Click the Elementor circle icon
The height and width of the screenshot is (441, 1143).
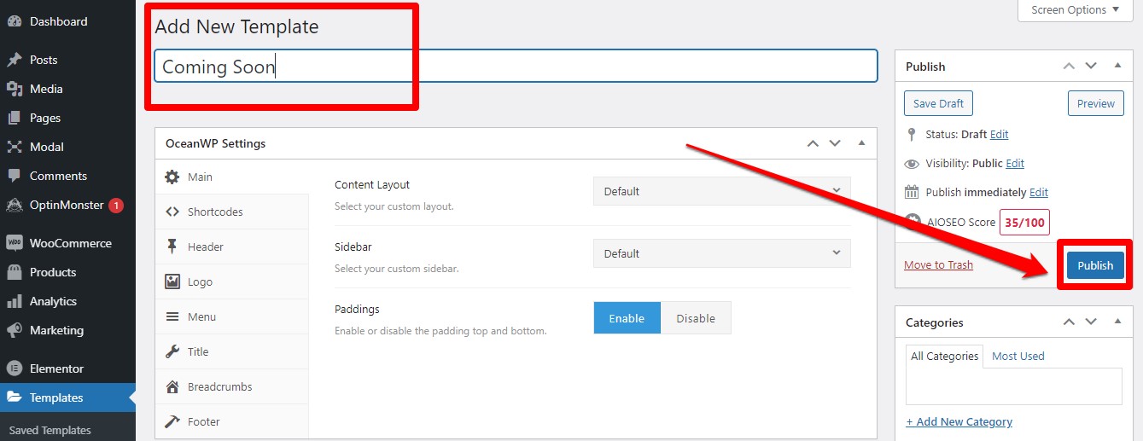point(14,368)
